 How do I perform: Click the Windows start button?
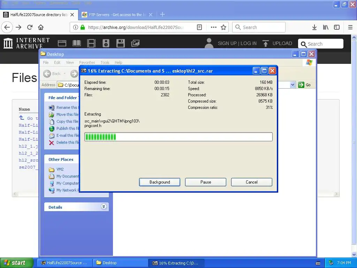[x=16, y=263]
